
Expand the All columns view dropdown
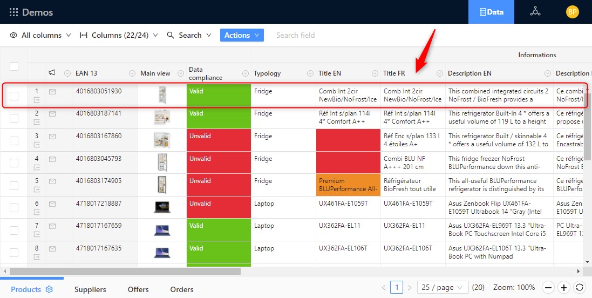40,35
